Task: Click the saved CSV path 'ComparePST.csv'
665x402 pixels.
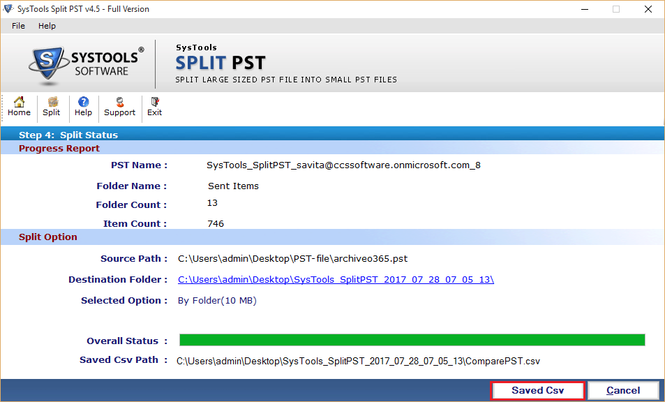Action: 358,362
